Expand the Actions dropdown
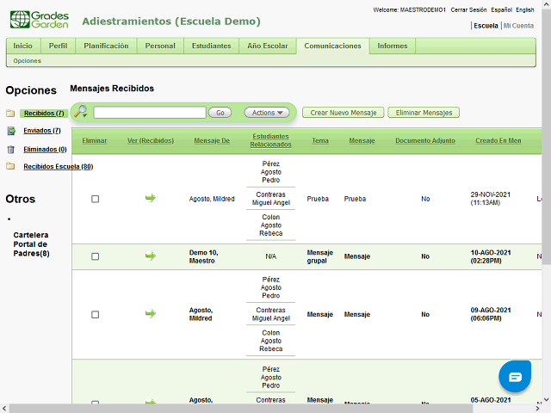Viewport: 551px width, 413px height. [266, 113]
